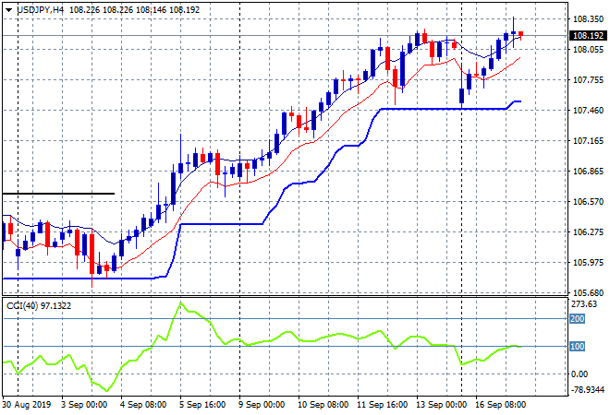
Task: Click the latest red candle at chart right
Action: tap(520, 34)
